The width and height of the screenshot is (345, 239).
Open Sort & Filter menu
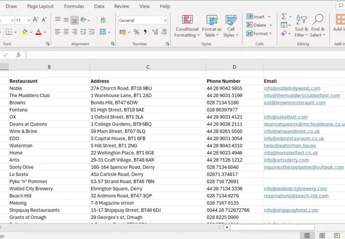click(301, 26)
